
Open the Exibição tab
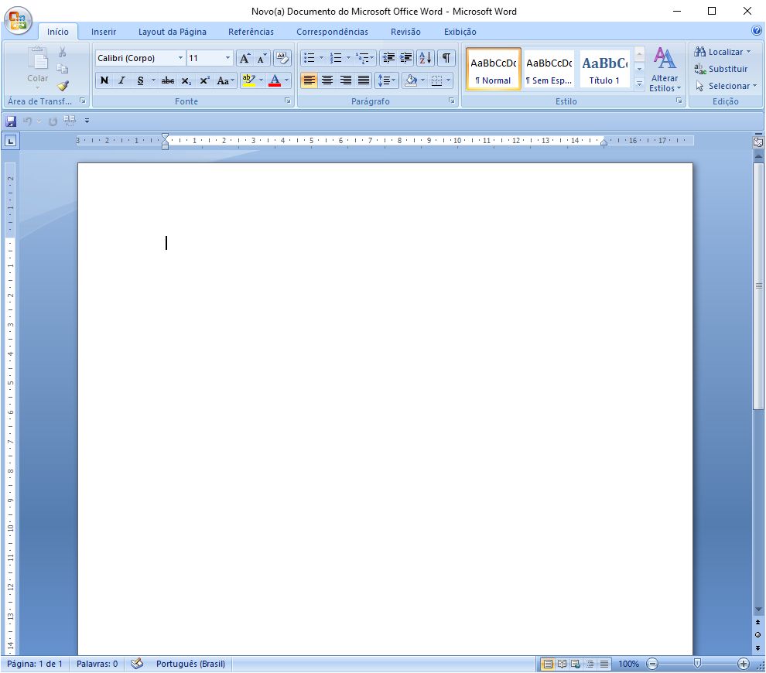[460, 32]
